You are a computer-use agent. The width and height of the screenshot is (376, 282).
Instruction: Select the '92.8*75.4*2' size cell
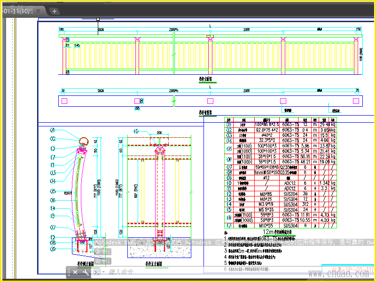point(267,130)
